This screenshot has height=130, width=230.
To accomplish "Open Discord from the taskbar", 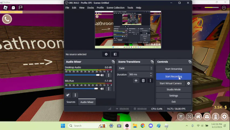I will point(151,126).
